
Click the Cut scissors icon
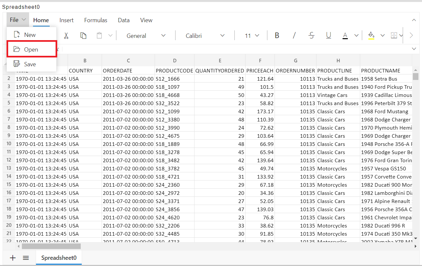pos(66,36)
